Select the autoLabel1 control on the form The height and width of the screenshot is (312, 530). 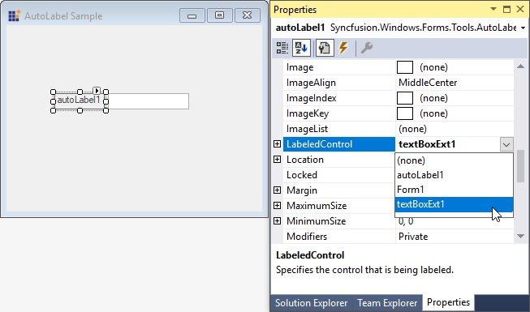(x=79, y=100)
